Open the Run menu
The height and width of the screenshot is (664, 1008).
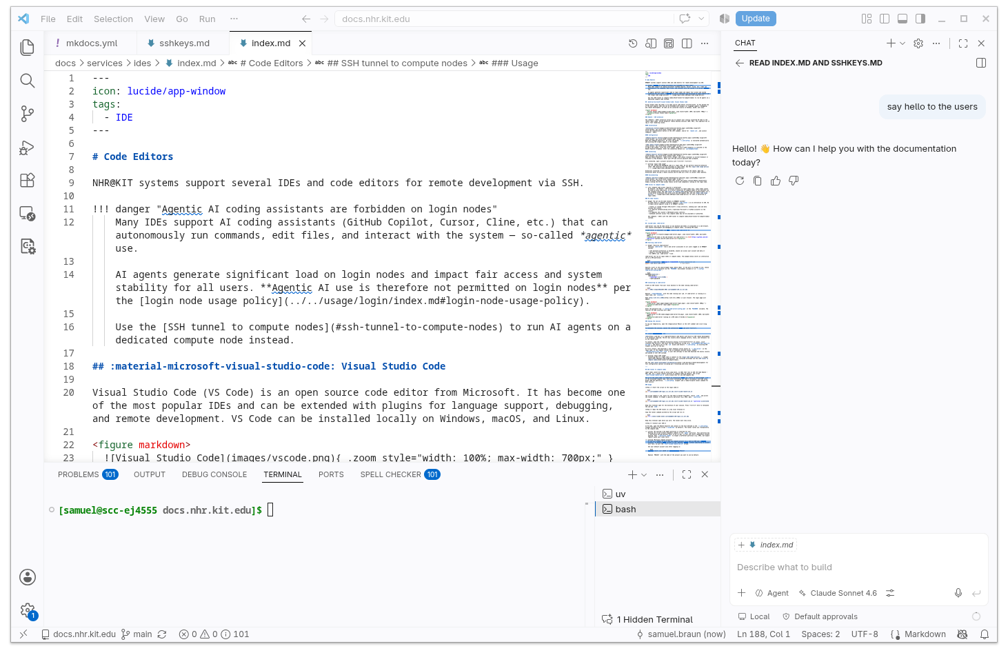click(207, 19)
